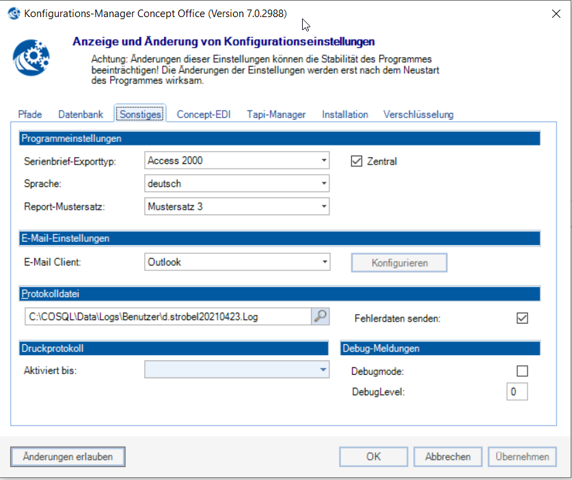
Task: Open the Verschlüsselung tab
Action: 418,115
